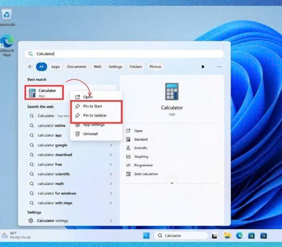Click the play arrow next to filter tabs
The width and height of the screenshot is (282, 247).
(x=203, y=67)
